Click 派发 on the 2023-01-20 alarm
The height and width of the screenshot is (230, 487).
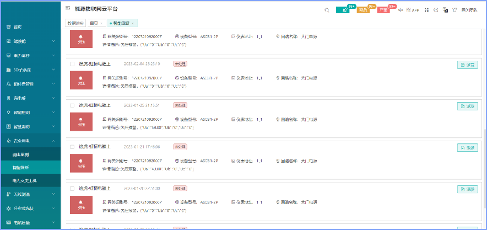[x=467, y=189]
